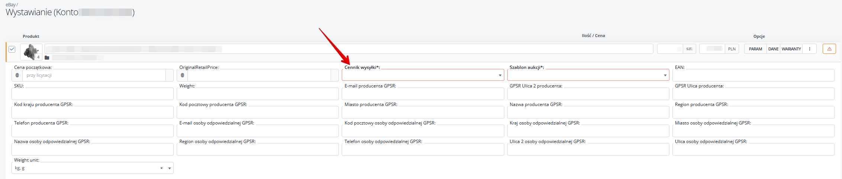Clear the Weight unit selection with X
Screen dimensions: 842x179
(x=161, y=168)
